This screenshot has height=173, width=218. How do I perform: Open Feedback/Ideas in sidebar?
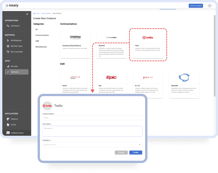coord(17,133)
